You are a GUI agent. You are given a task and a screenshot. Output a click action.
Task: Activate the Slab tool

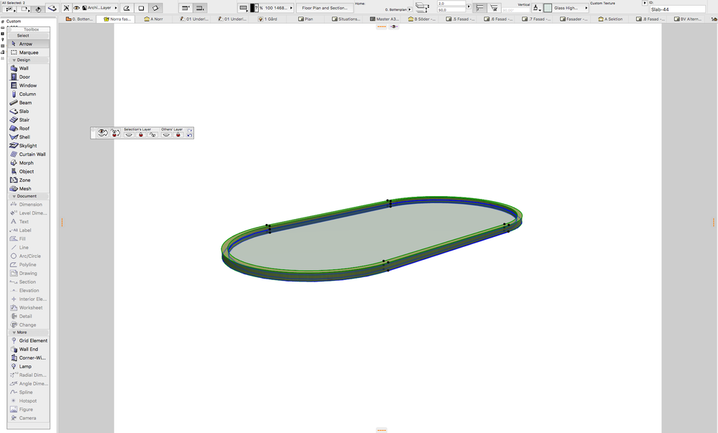29,111
